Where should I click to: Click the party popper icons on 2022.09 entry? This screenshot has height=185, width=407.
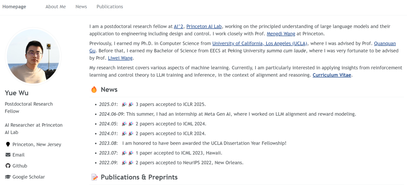[x=127, y=163]
